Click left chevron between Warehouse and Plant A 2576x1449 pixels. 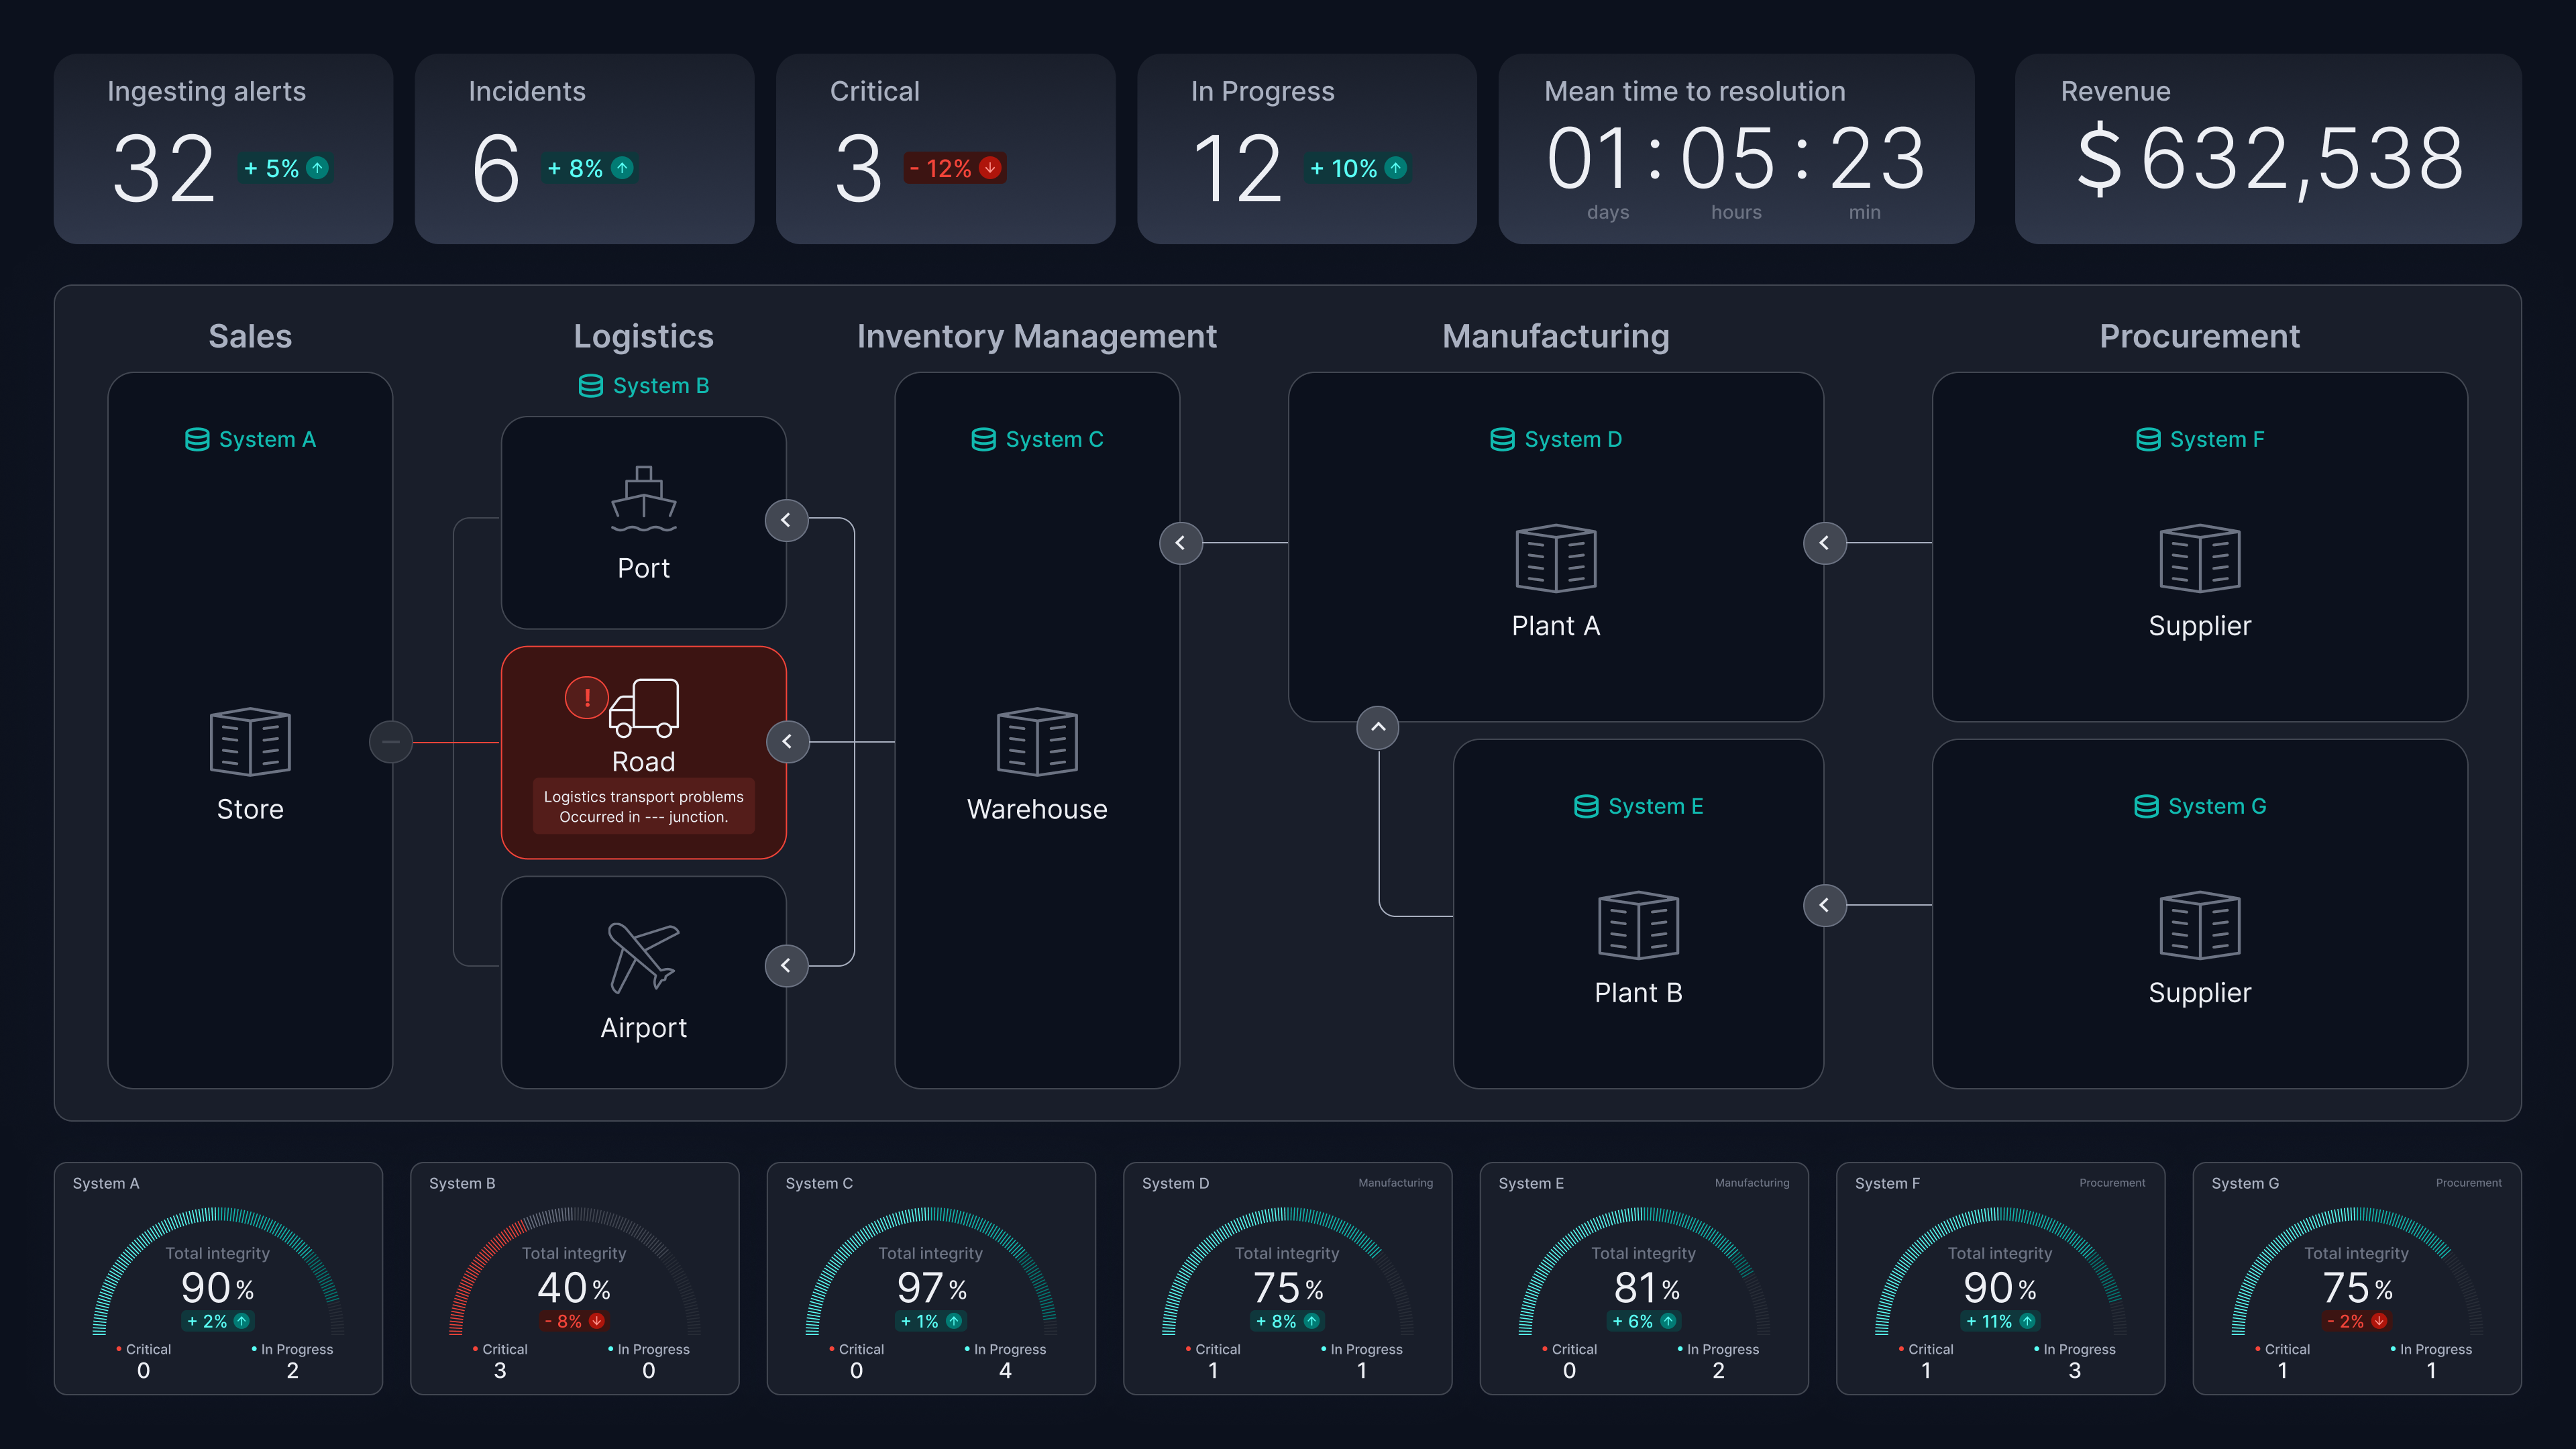pos(1180,543)
